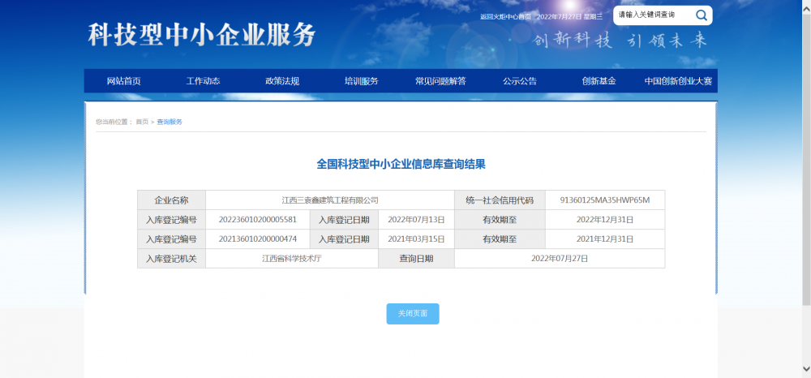
Task: Click the search magnifier icon
Action: (x=701, y=15)
